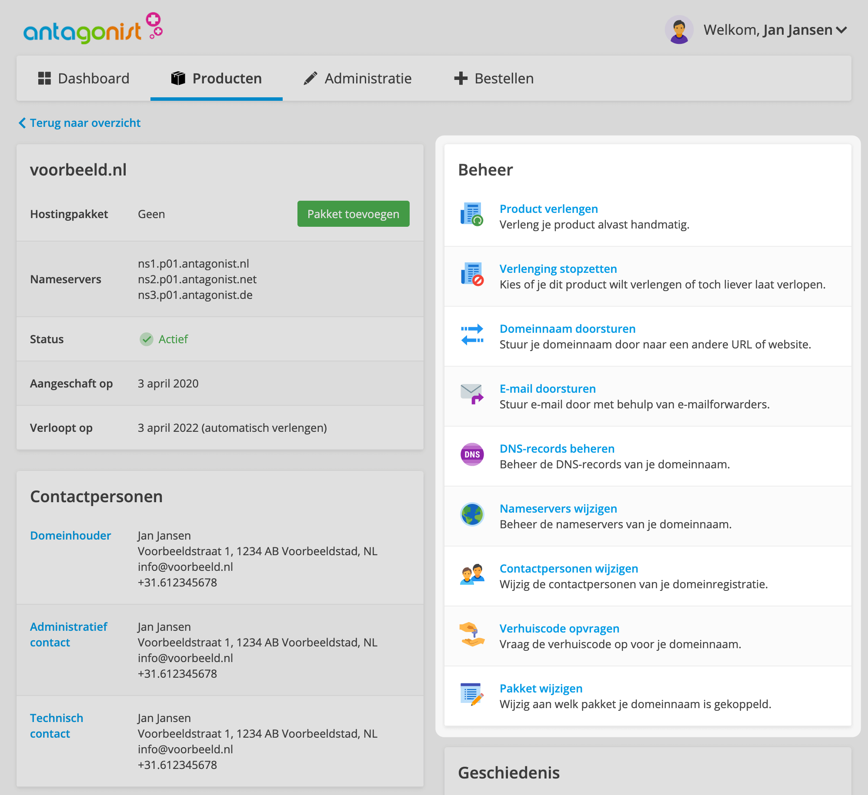Click the Product verlengen document icon
This screenshot has height=795, width=868.
pyautogui.click(x=472, y=214)
